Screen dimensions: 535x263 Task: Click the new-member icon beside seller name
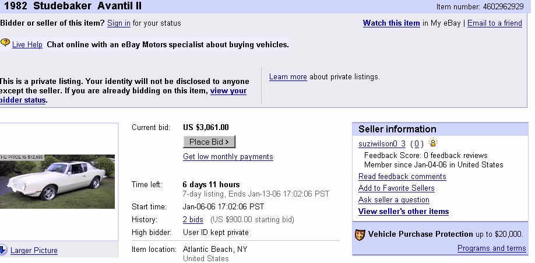click(433, 143)
